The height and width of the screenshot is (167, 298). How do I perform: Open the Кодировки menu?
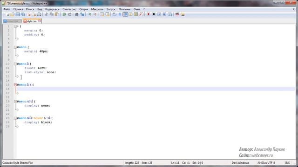click(x=52, y=9)
